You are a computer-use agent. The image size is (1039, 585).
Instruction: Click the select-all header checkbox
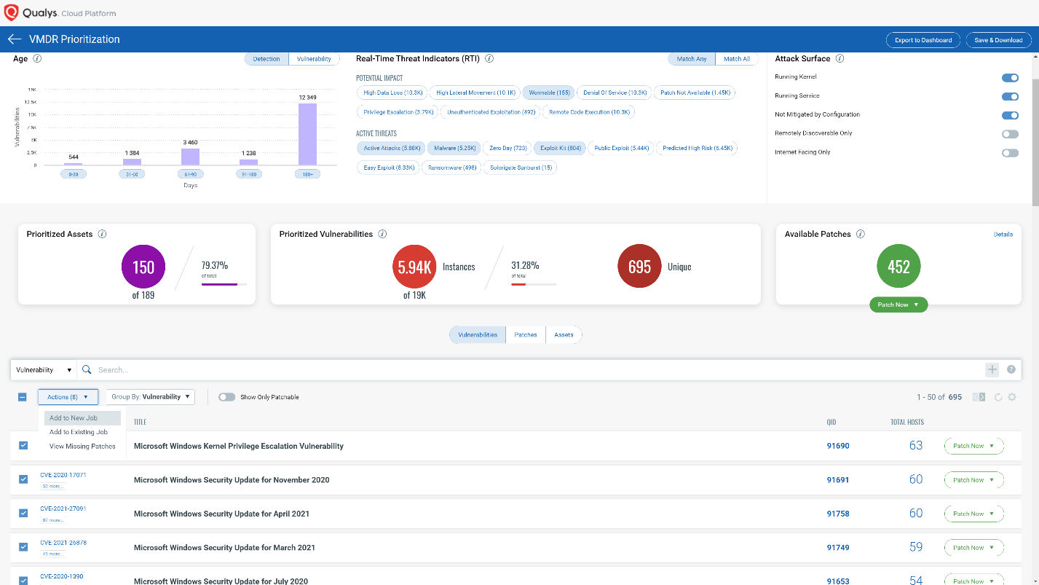point(23,397)
